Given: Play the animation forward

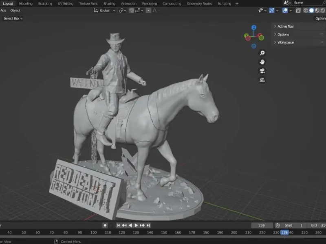Looking at the screenshot, I should point(136,225).
